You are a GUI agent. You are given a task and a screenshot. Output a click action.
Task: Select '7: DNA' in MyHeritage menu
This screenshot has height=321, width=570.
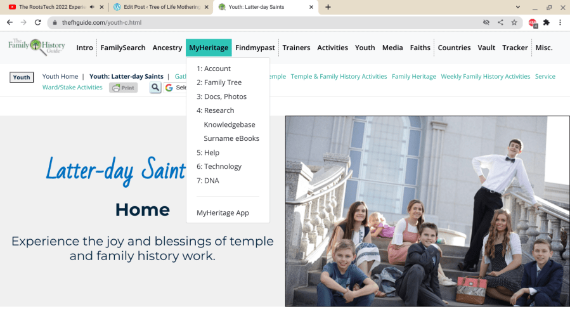(x=208, y=181)
